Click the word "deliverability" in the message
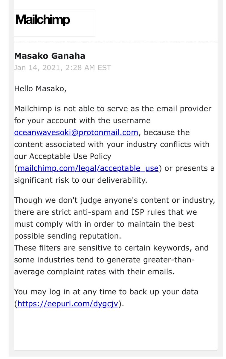The image size is (226, 359). (x=118, y=181)
